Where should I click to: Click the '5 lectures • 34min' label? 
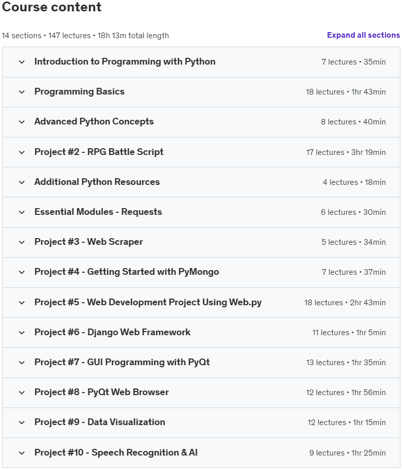pyautogui.click(x=353, y=242)
